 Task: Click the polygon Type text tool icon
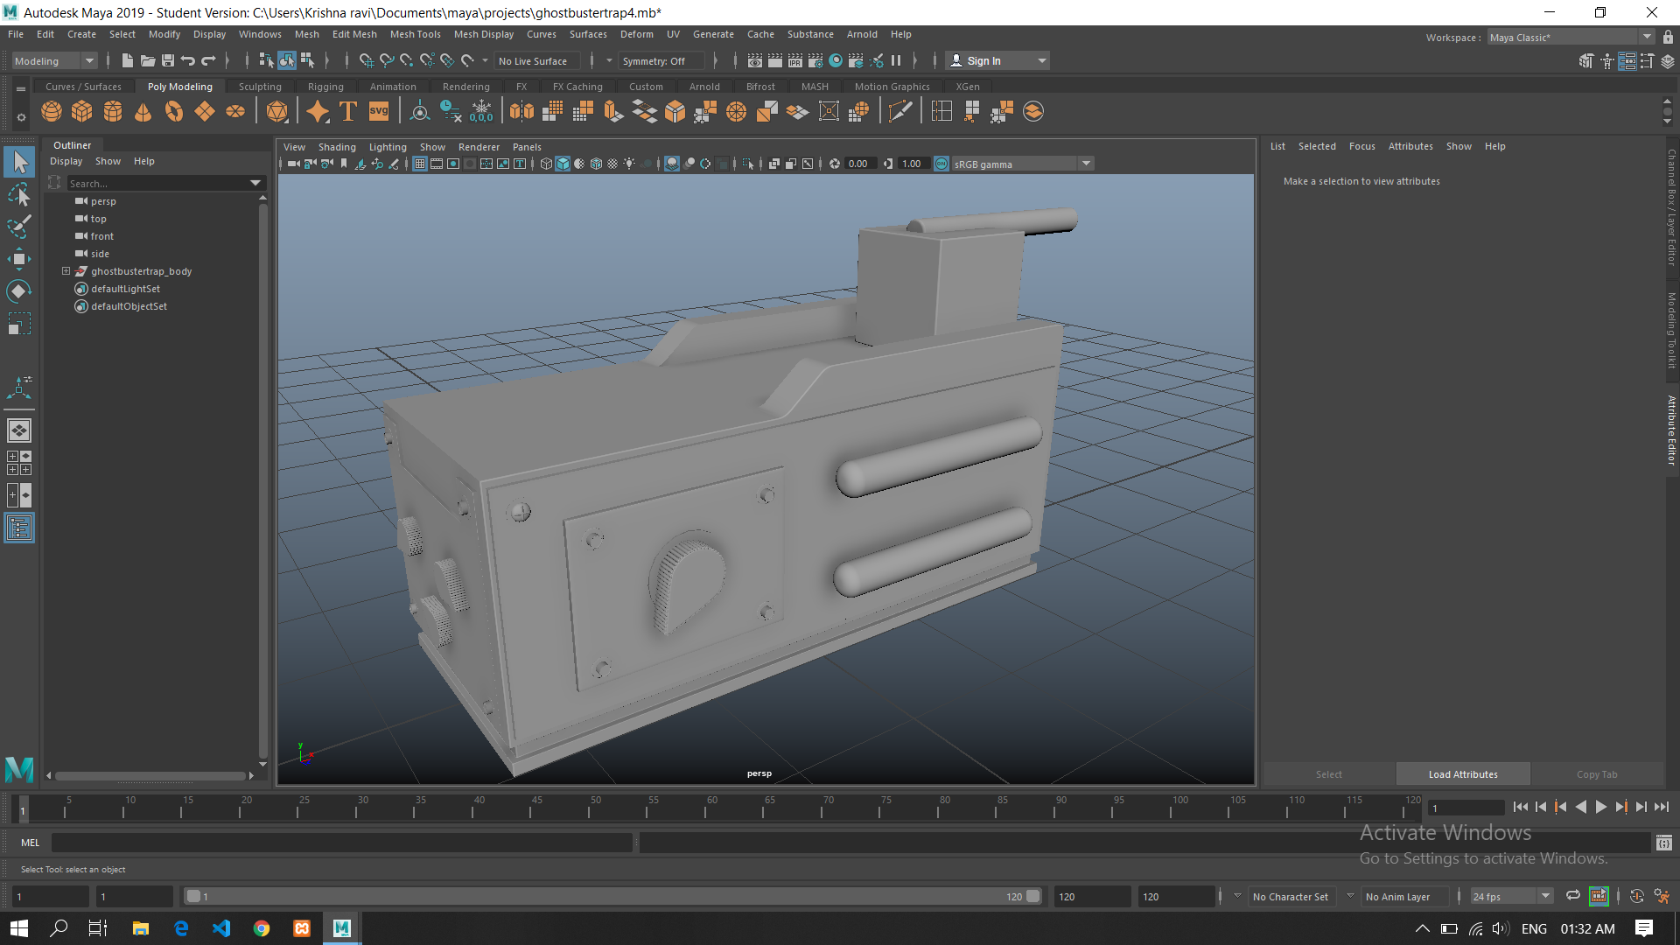(x=348, y=112)
